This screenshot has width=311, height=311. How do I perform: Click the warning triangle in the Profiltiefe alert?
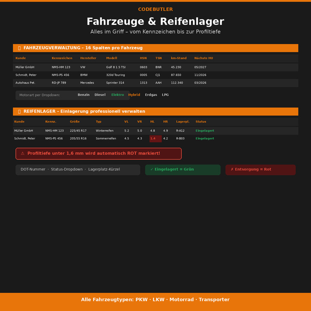click(23, 153)
